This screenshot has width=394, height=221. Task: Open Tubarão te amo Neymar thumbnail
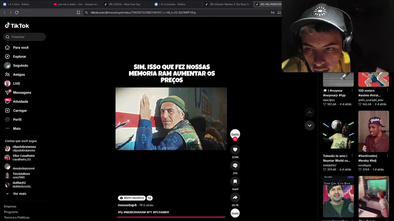click(338, 131)
